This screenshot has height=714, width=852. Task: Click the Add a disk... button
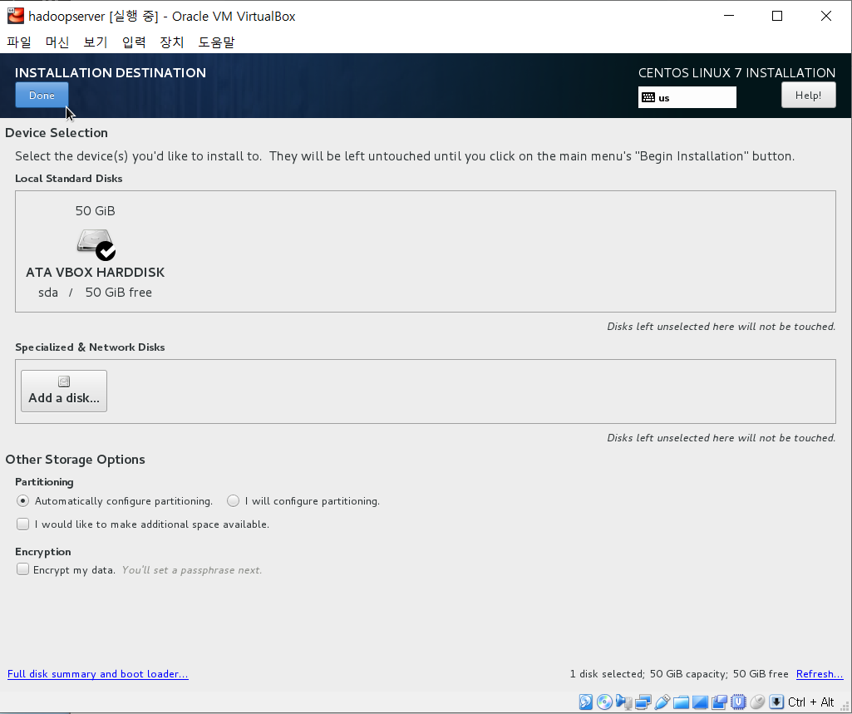[x=64, y=391]
